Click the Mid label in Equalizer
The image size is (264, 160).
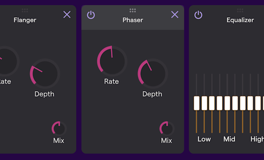(229, 139)
